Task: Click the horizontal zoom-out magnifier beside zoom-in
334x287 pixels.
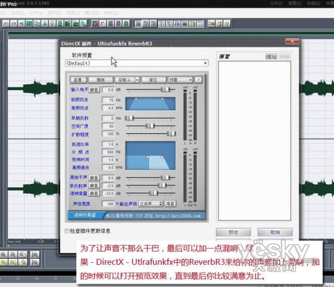Action: click(13, 254)
